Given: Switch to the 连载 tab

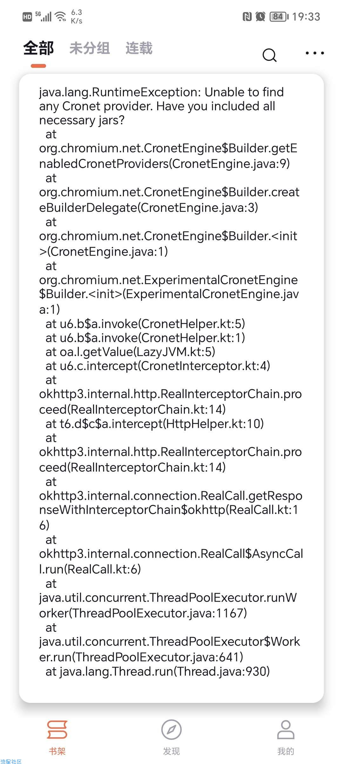Looking at the screenshot, I should tap(139, 48).
